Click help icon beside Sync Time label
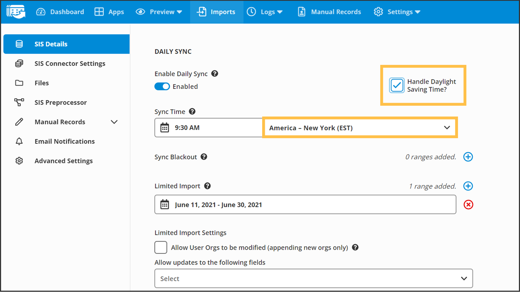This screenshot has height=292, width=520. pos(192,111)
